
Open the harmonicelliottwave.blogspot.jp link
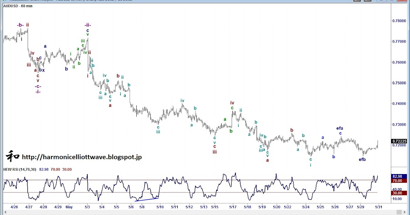point(82,157)
